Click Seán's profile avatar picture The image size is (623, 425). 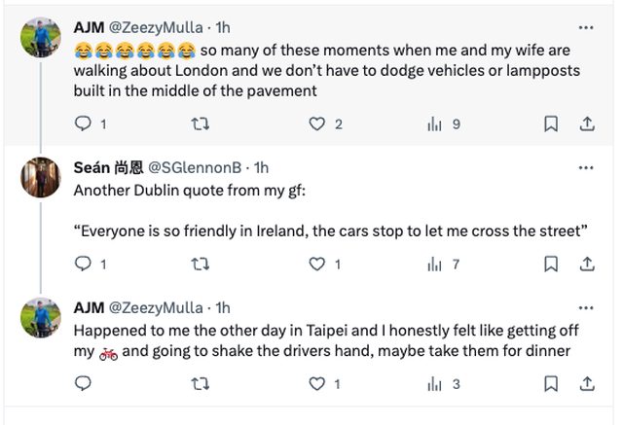tap(41, 177)
